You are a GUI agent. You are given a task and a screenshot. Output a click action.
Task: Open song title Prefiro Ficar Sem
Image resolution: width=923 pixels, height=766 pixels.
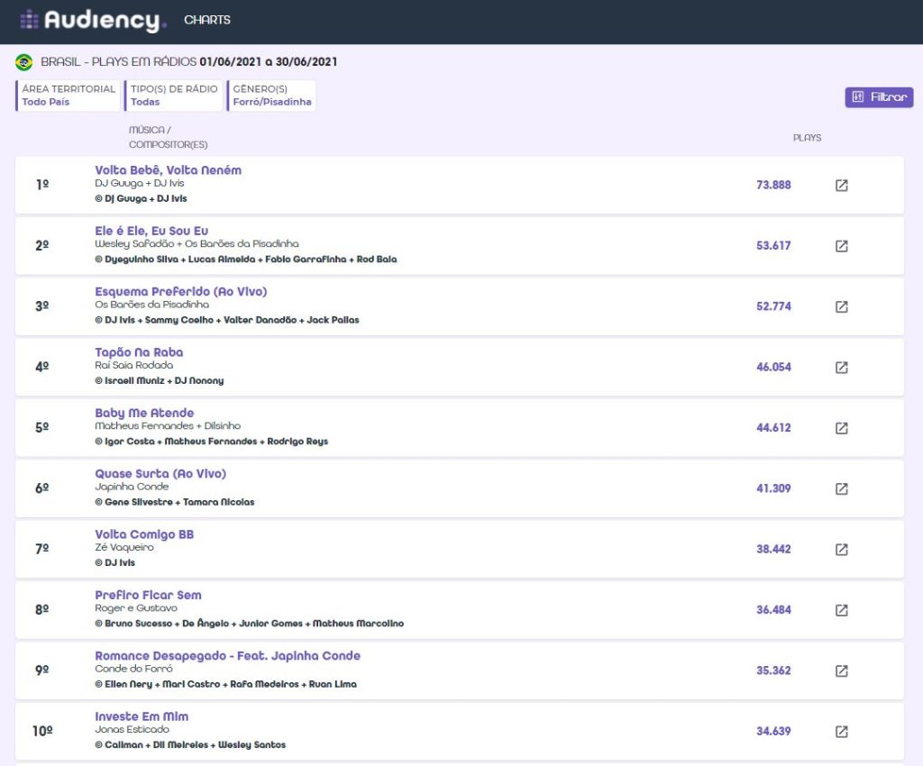(x=149, y=595)
